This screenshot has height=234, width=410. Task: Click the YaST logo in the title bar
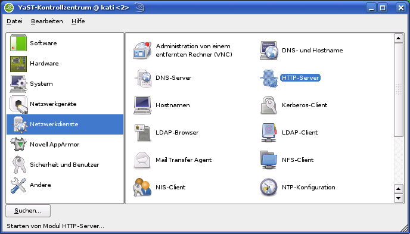pyautogui.click(x=9, y=8)
